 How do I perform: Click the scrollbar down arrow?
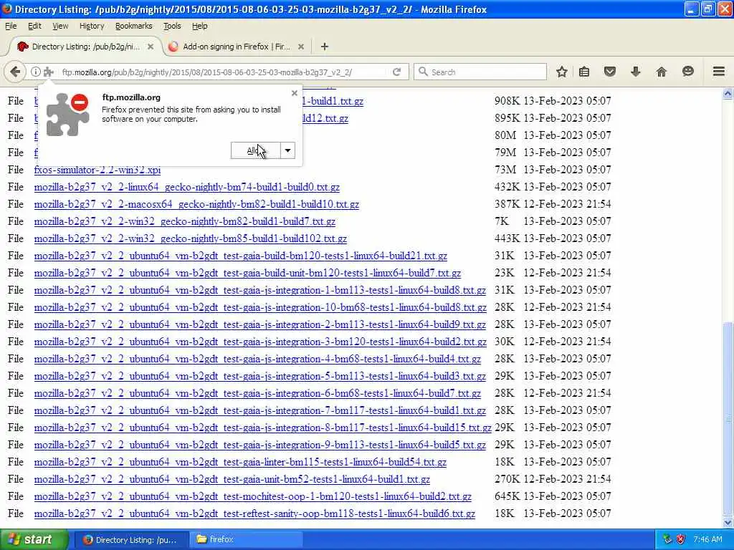tap(728, 522)
